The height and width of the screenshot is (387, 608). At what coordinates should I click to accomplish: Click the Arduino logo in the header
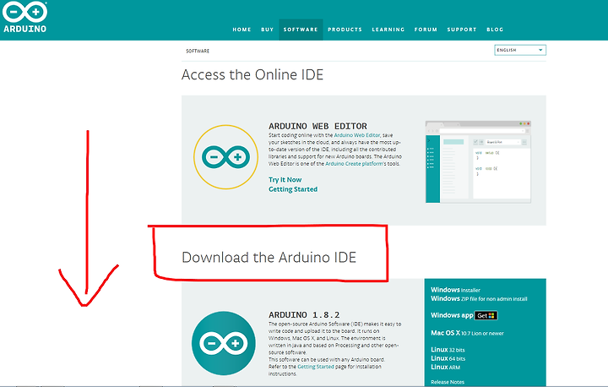(24, 17)
